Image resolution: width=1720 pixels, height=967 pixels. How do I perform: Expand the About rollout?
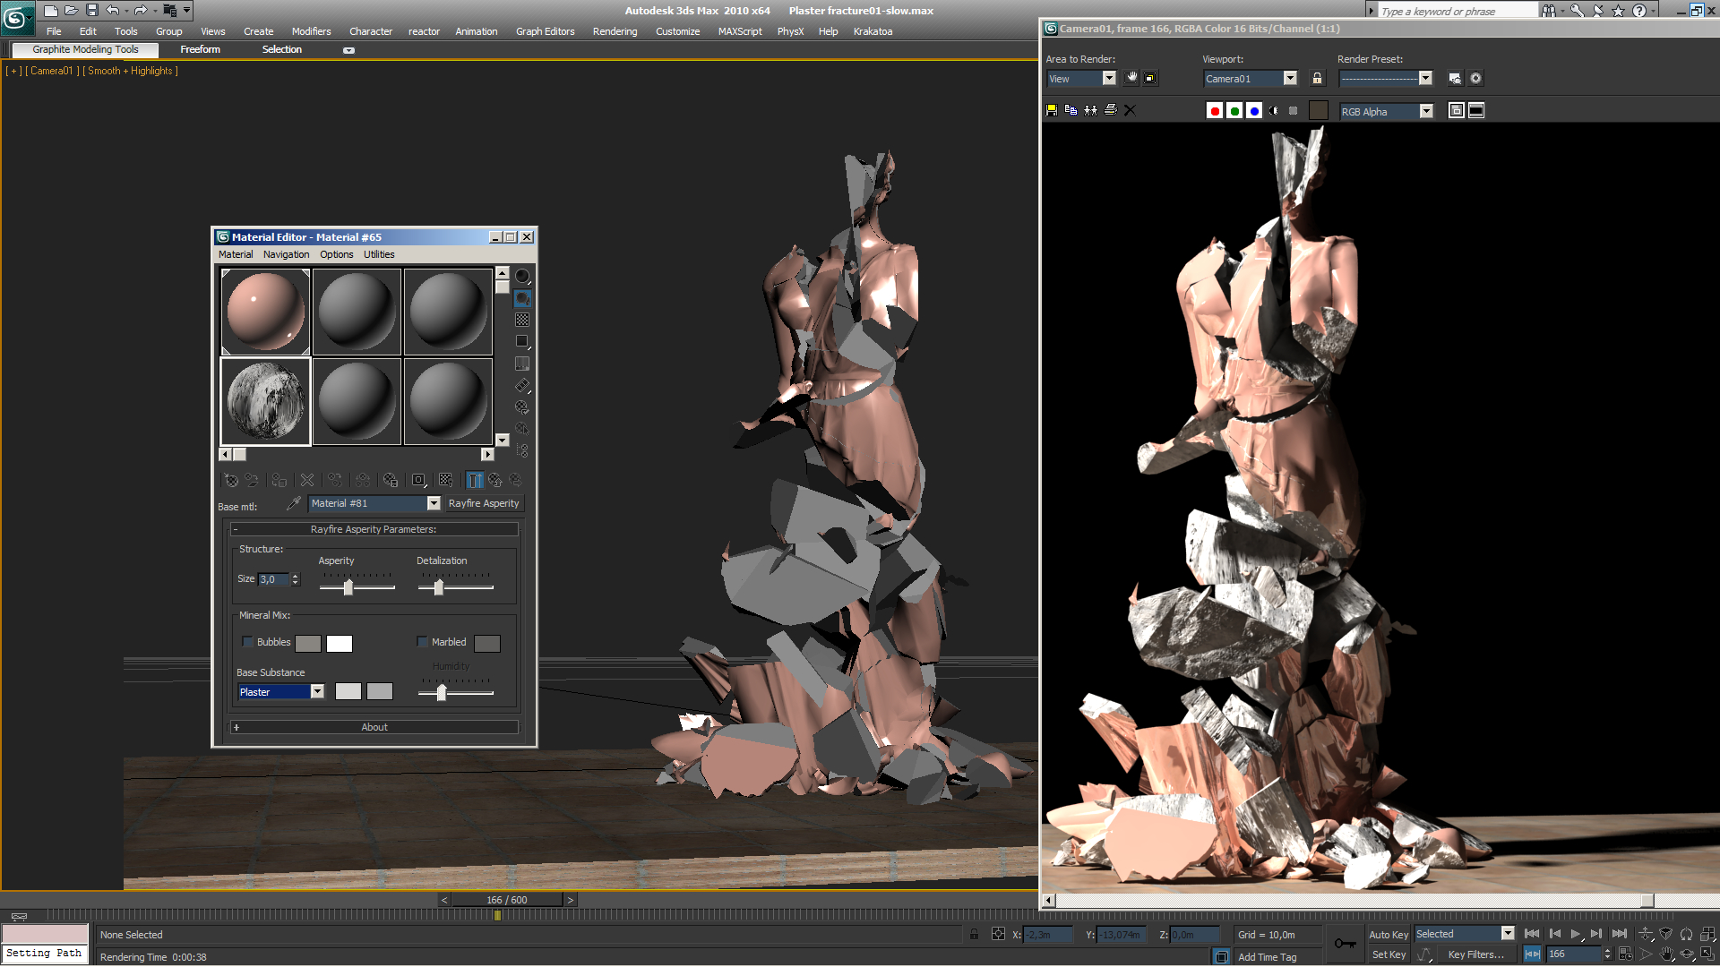pos(374,727)
